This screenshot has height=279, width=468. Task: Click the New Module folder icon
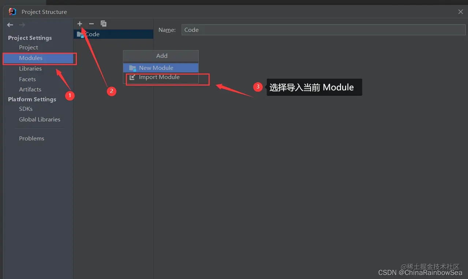[132, 68]
